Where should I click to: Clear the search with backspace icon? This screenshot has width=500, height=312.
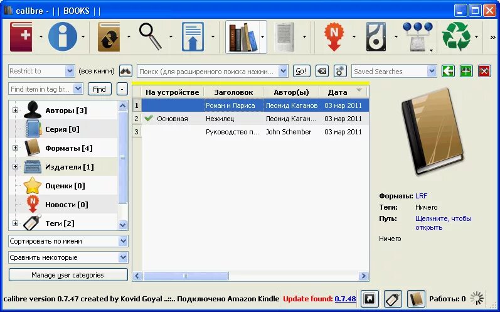tap(322, 71)
